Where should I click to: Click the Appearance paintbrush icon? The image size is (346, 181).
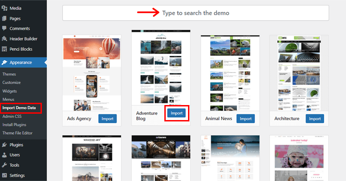point(5,62)
